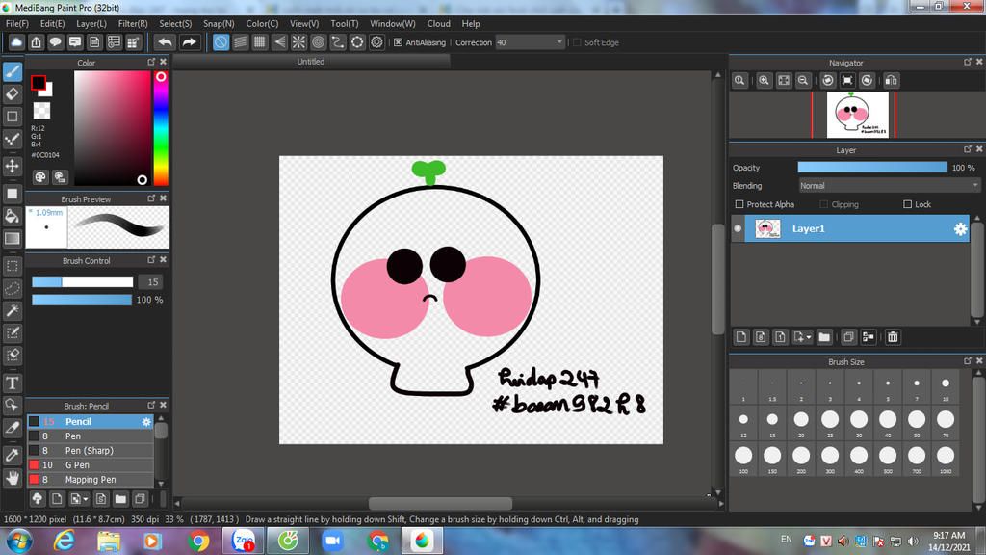Activate the Hand pan tool

pos(13,477)
